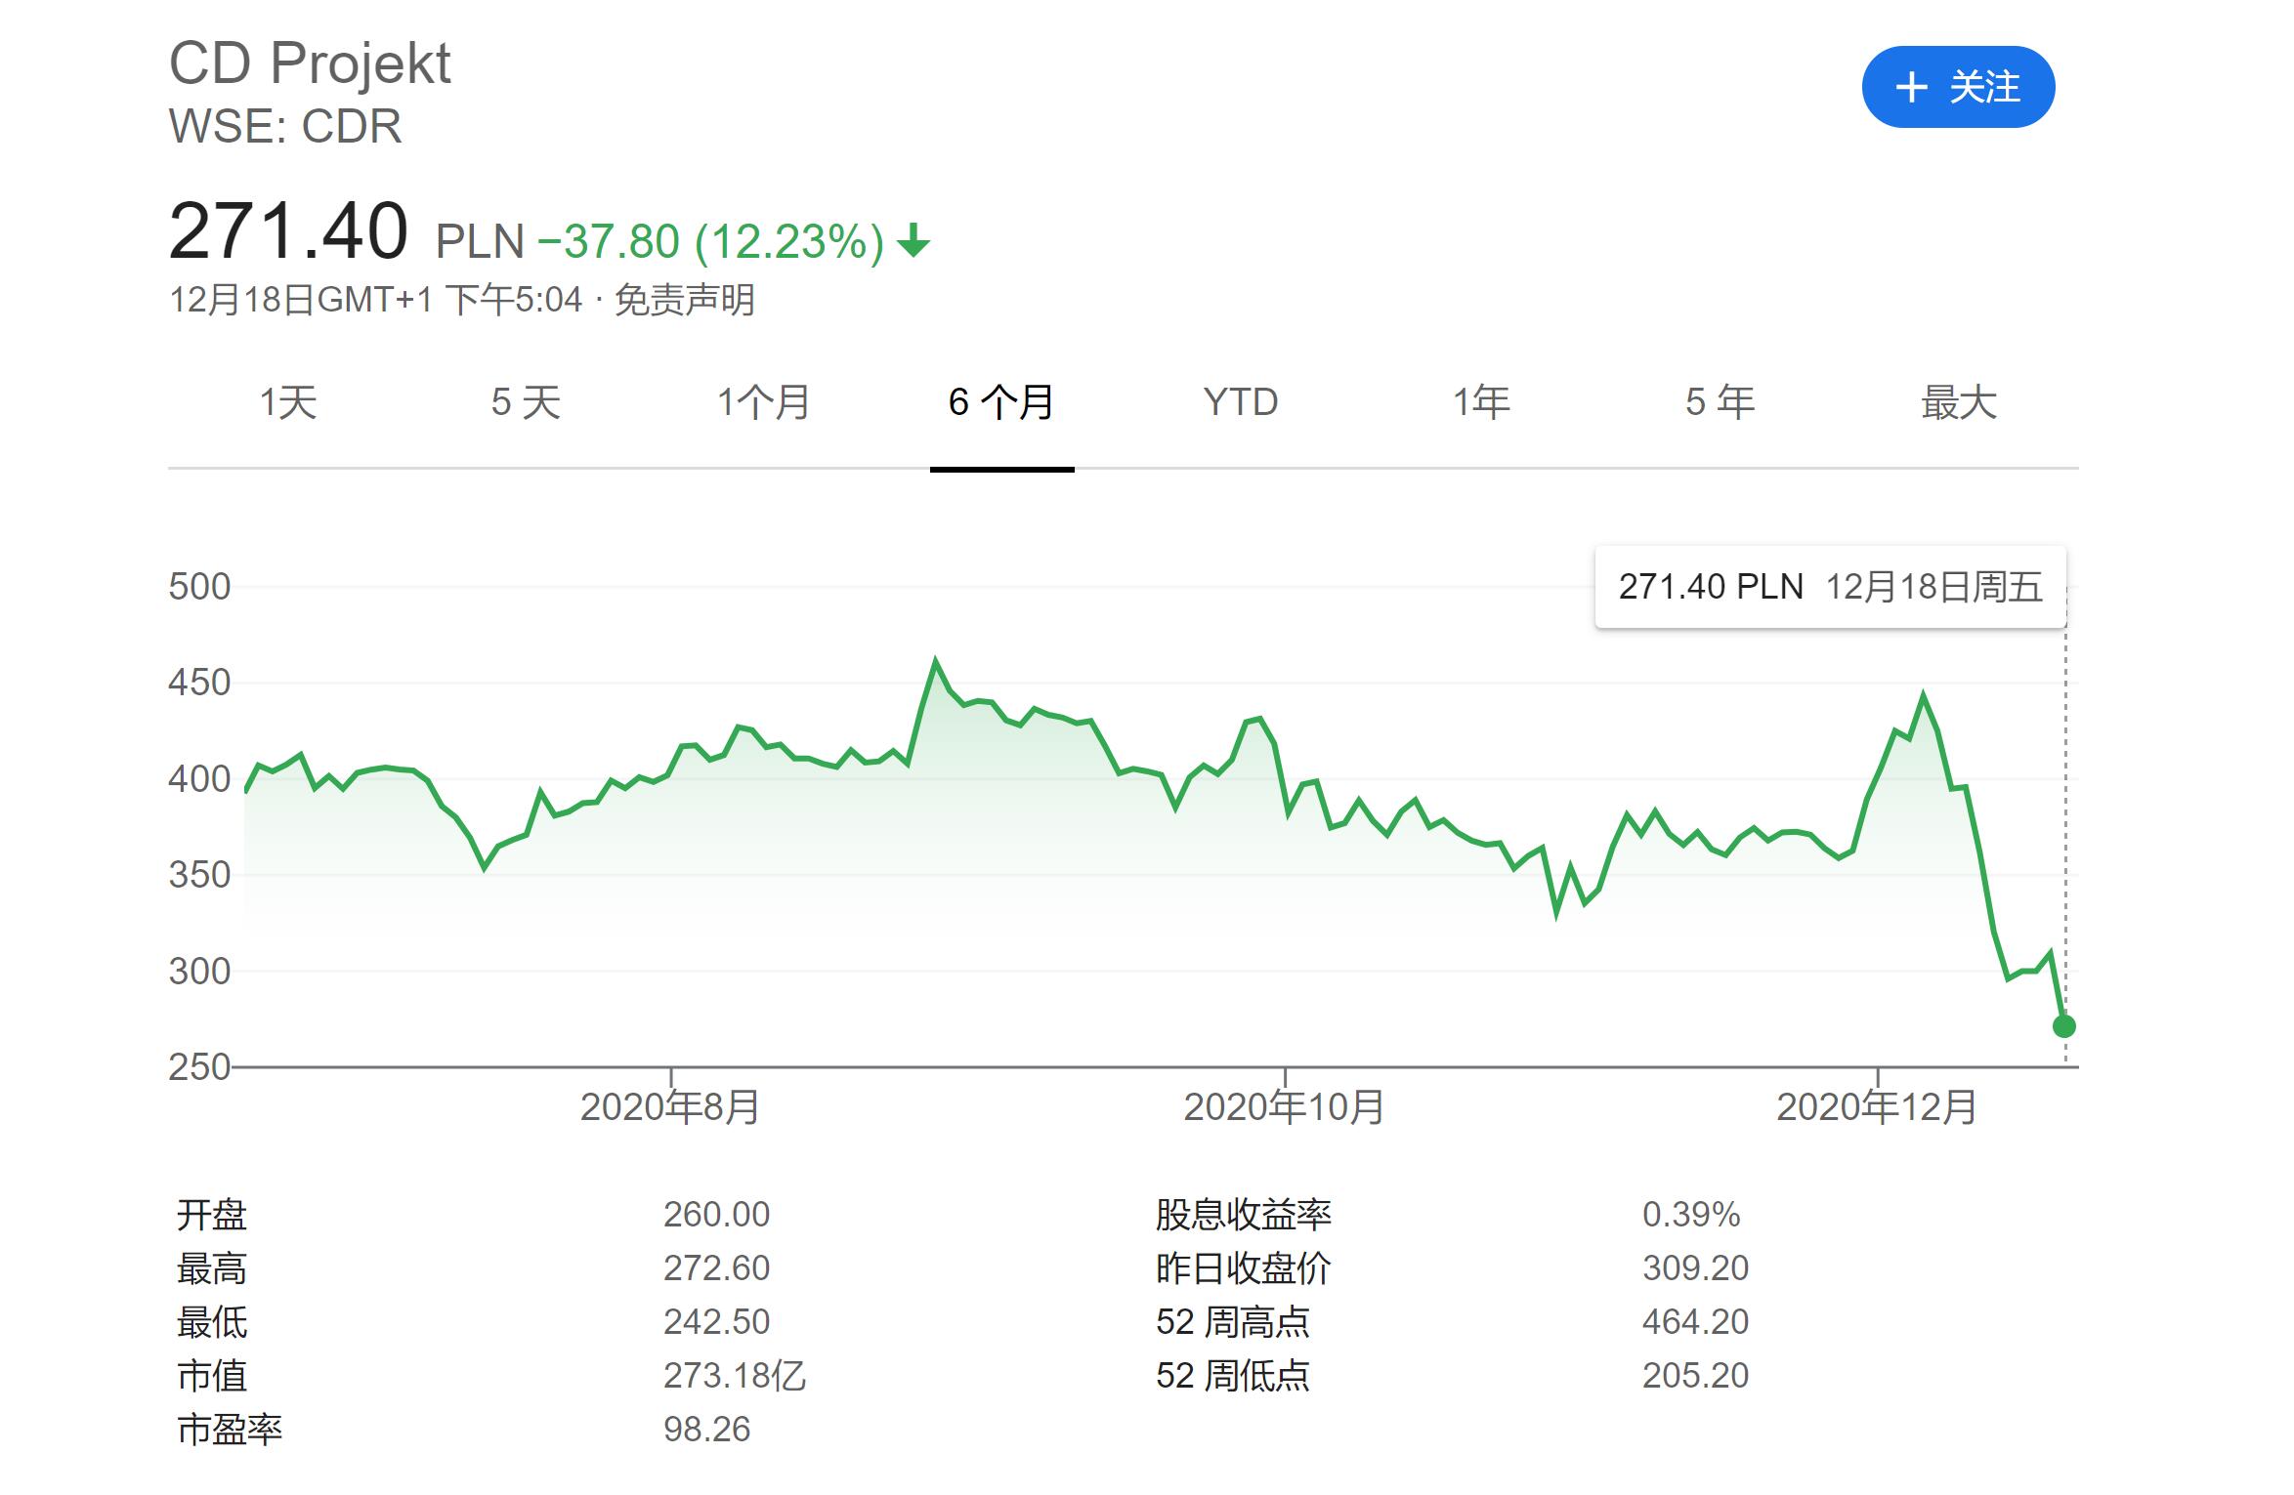Click the CD Projekt company title
Screen dimensions: 2294x1495
point(310,64)
